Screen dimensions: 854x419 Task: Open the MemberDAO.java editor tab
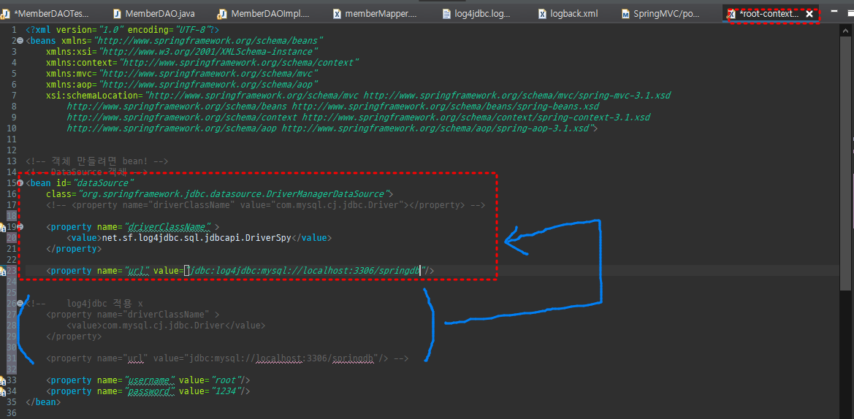(154, 14)
